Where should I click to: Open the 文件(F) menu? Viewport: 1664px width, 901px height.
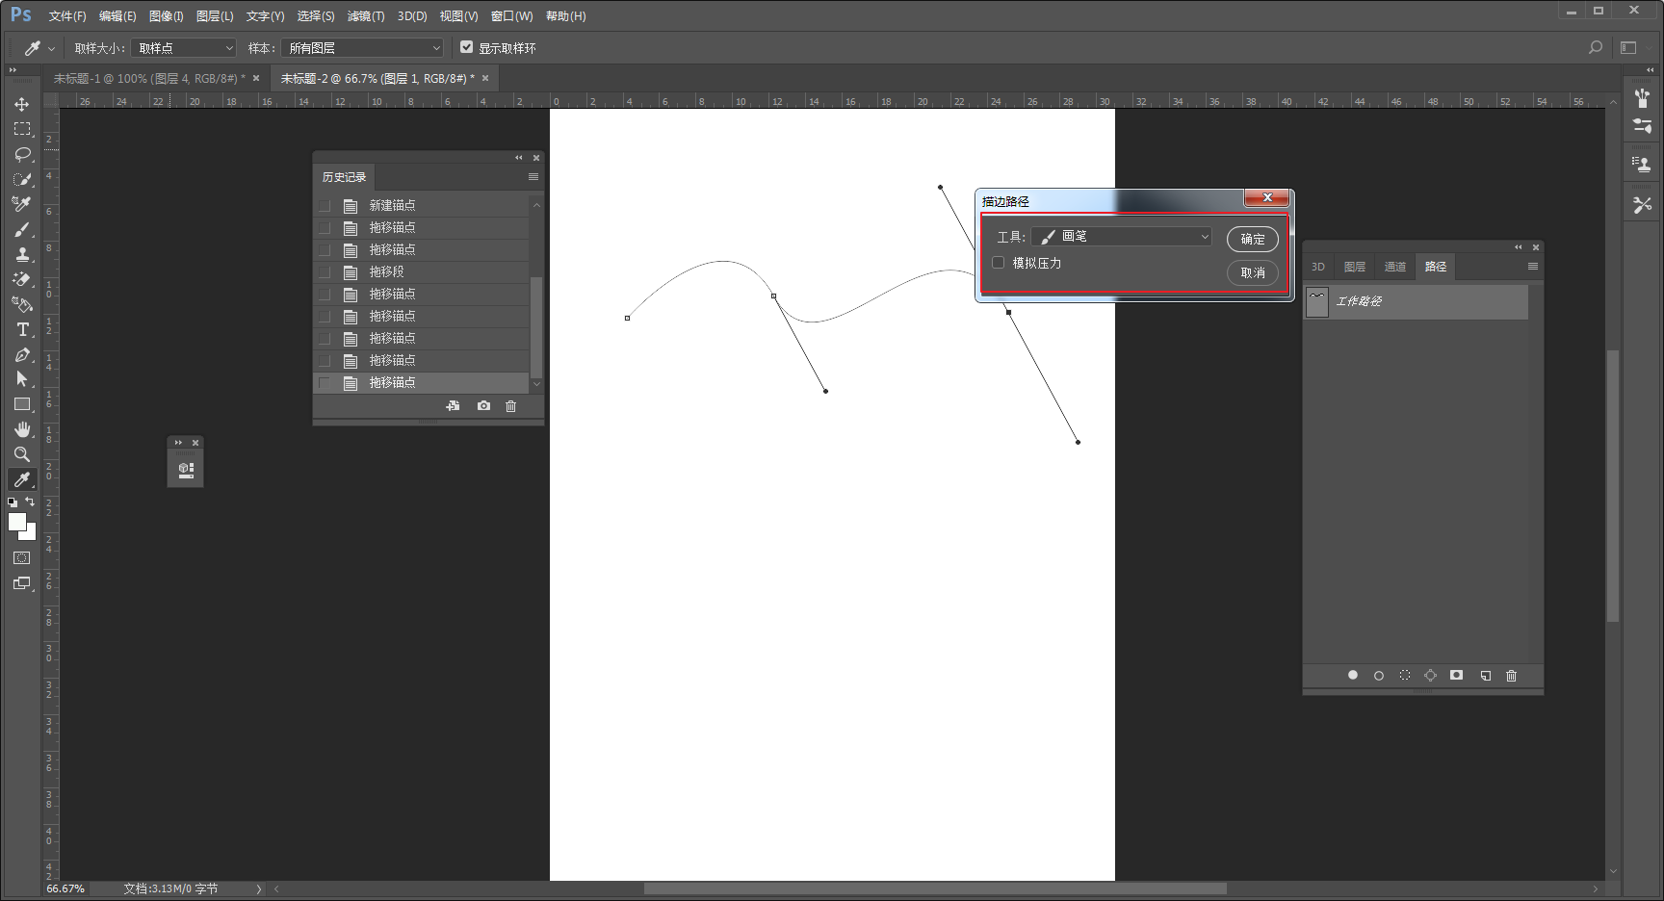[x=67, y=16]
